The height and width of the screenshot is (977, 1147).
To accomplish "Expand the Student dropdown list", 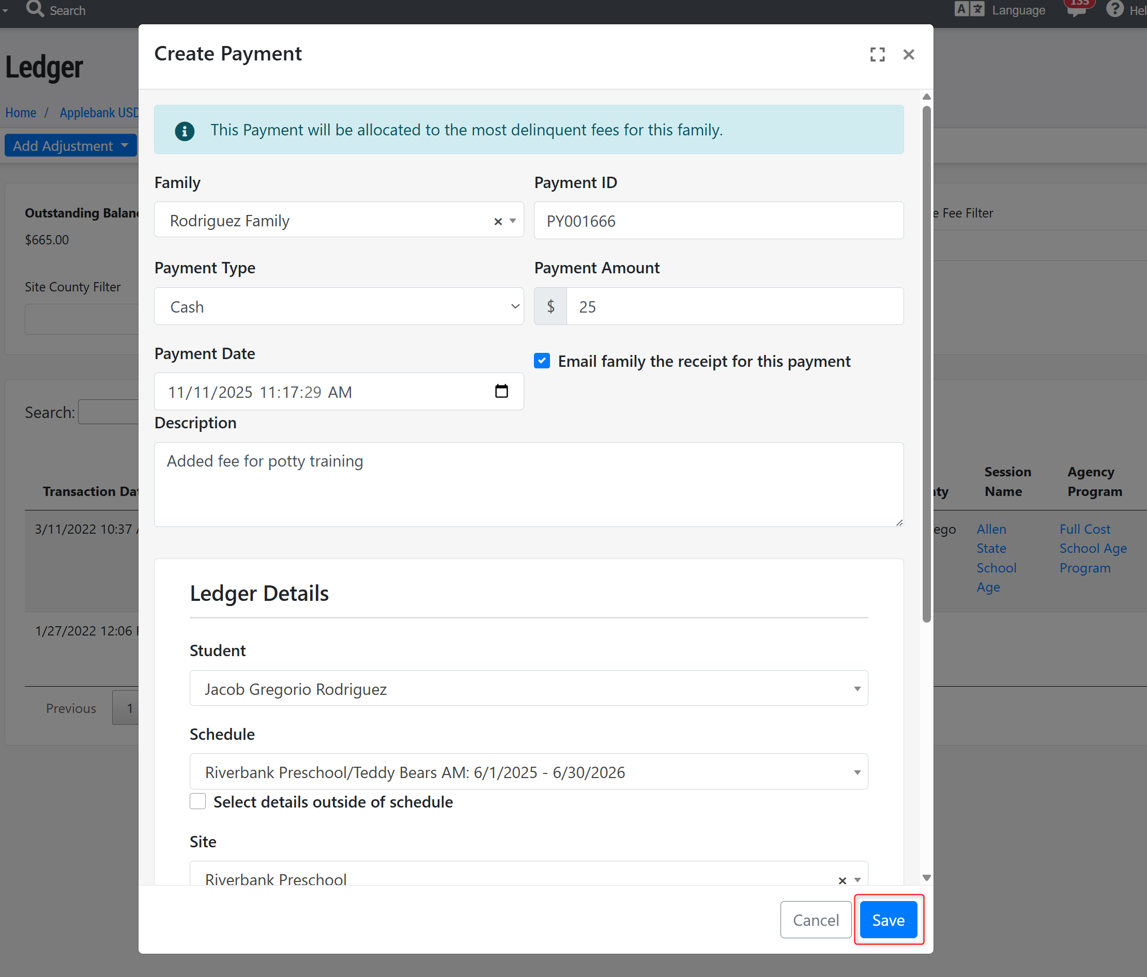I will point(528,688).
